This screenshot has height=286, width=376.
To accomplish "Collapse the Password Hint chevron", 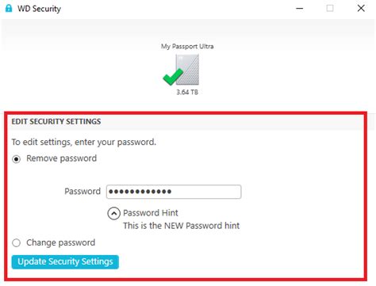I will (113, 213).
